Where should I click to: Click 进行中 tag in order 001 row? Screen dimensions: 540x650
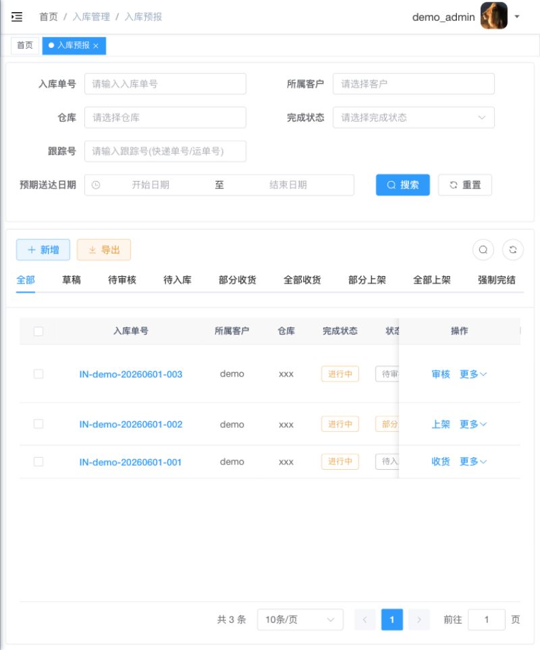pos(340,462)
